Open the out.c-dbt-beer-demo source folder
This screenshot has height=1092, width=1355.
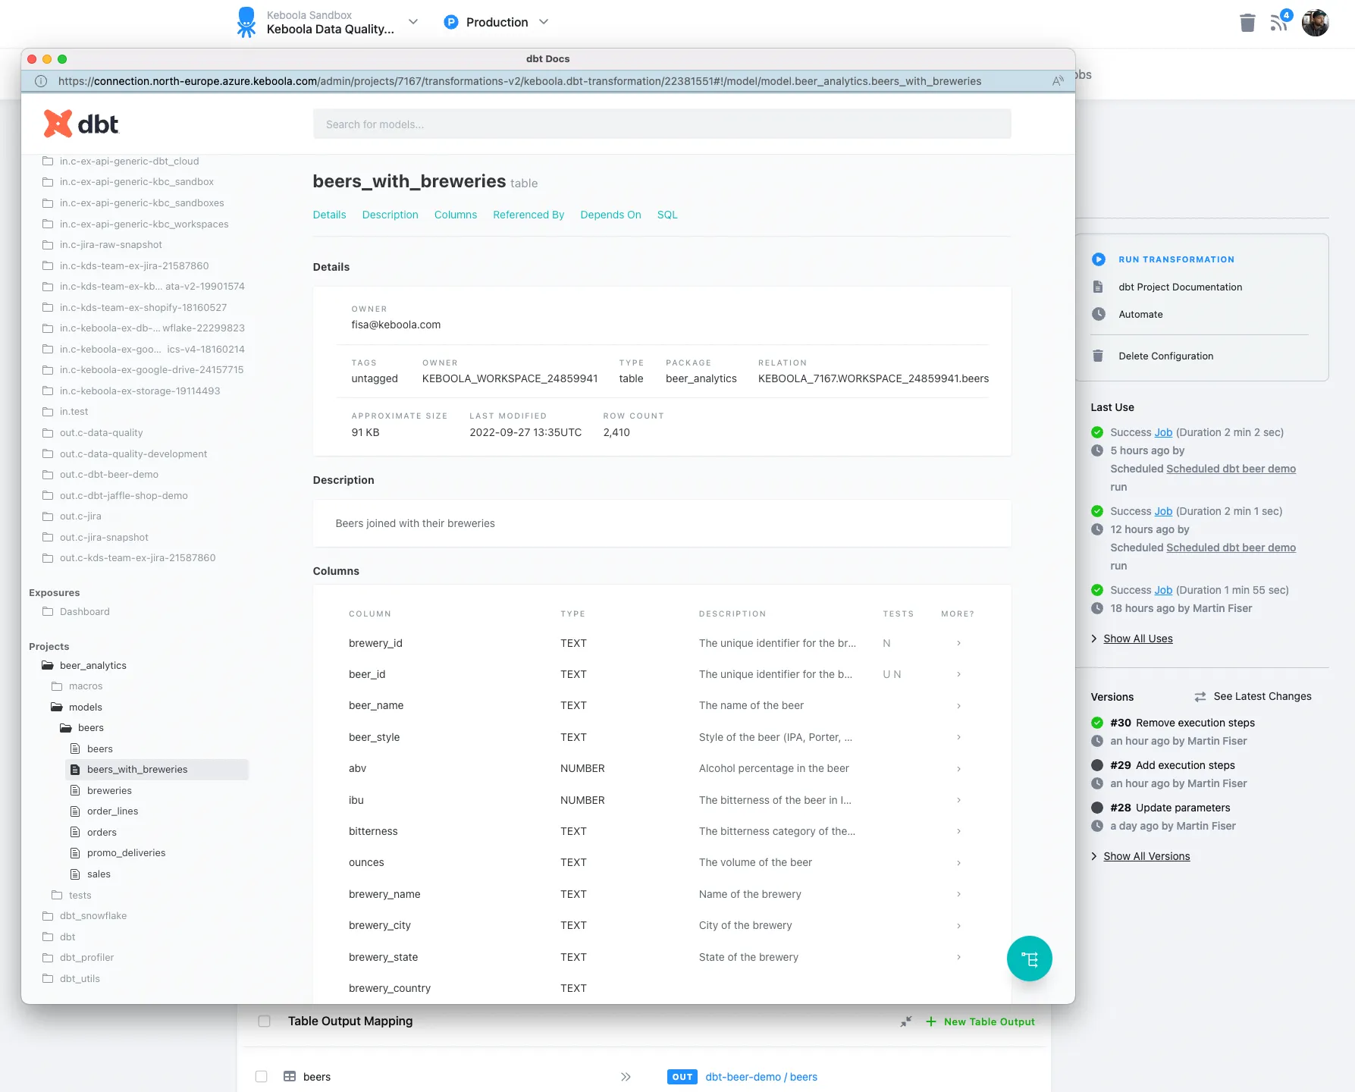[108, 474]
